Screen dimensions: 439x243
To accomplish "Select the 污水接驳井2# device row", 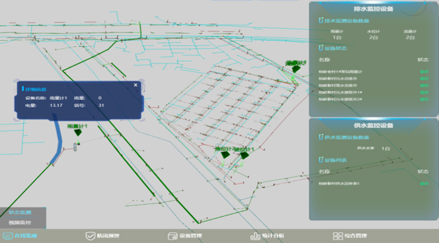I will coord(374,99).
